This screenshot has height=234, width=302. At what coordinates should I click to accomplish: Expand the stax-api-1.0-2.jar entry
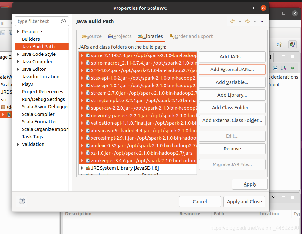[82, 78]
